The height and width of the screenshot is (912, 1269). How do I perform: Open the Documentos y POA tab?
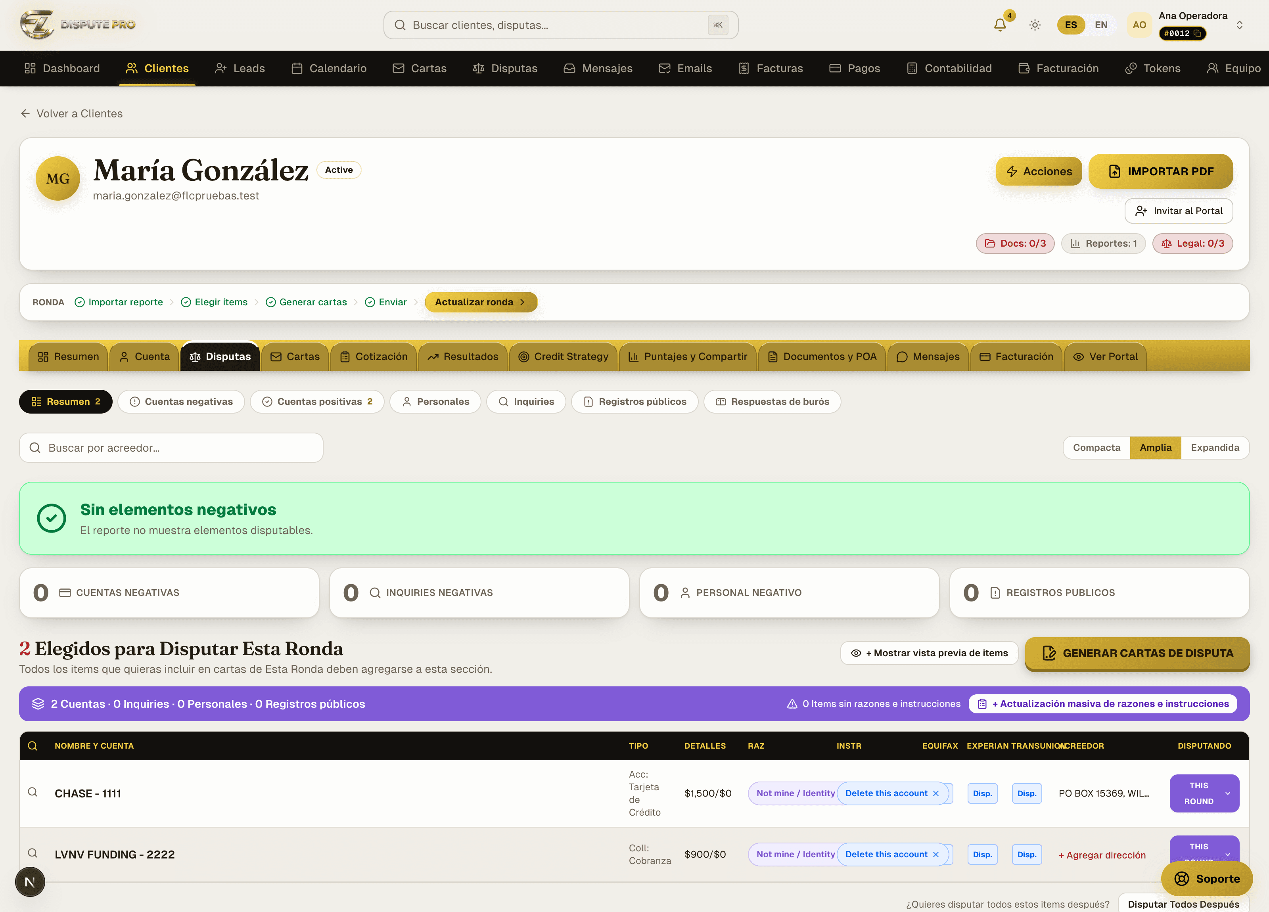coord(822,356)
